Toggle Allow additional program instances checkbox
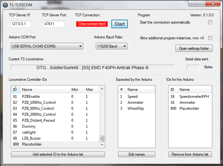 [210, 38]
